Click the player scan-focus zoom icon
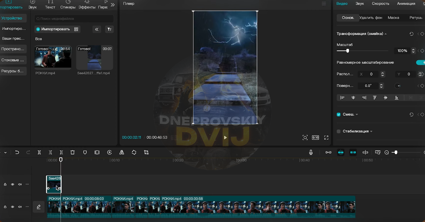This screenshot has width=425, height=222. [305, 138]
